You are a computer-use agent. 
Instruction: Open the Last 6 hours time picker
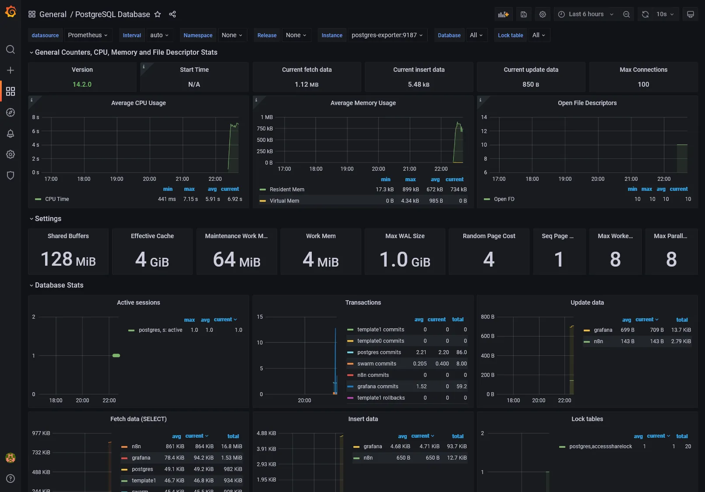585,14
